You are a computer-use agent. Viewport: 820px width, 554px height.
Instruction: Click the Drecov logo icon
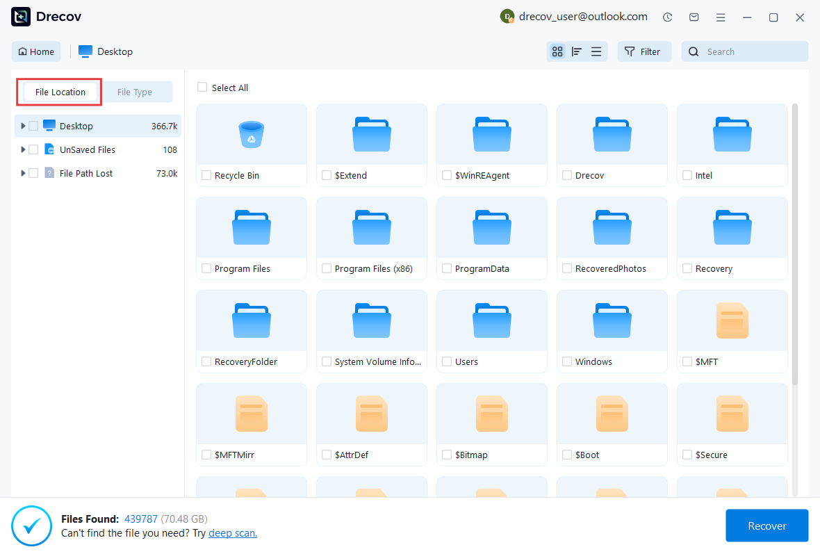19,16
